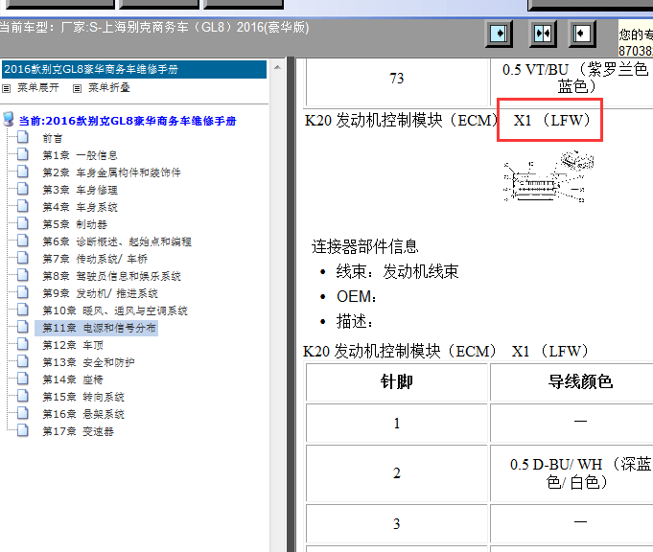Click the page icon next to 第4章
Image resolution: width=653 pixels, height=552 pixels.
tap(23, 206)
